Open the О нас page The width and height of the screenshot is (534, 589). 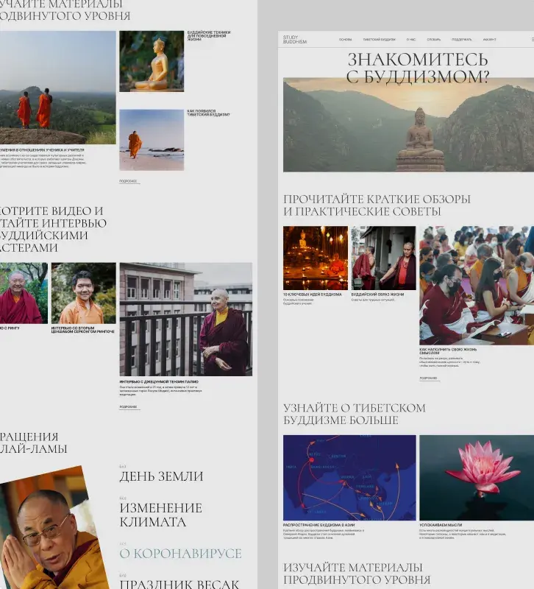tap(411, 40)
